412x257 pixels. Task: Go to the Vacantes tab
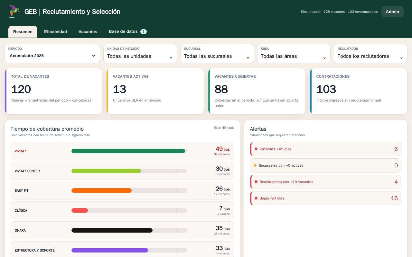pyautogui.click(x=88, y=32)
